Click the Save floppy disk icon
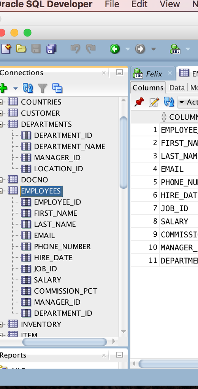198x389 pixels. click(36, 49)
